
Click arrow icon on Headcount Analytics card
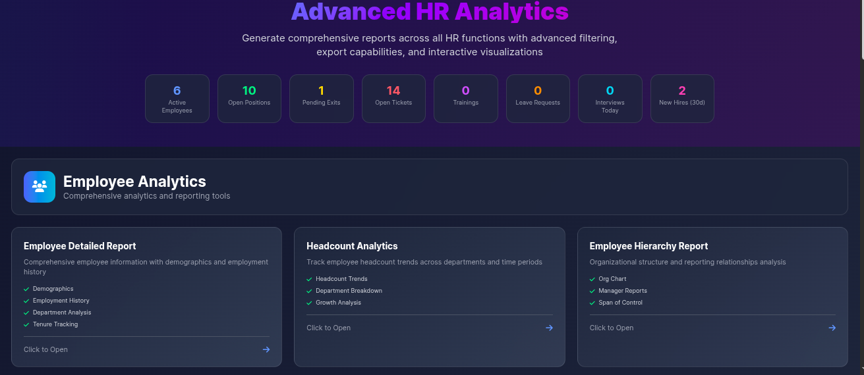tap(549, 328)
